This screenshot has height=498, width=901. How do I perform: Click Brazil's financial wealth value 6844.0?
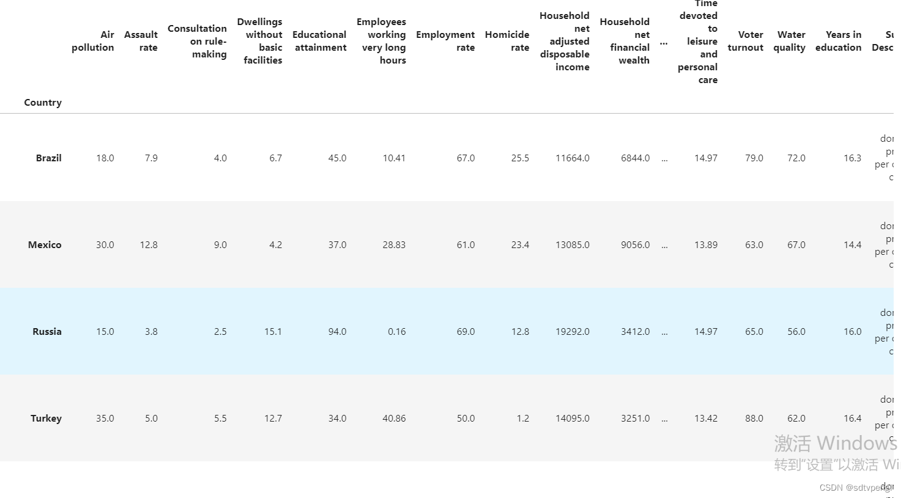636,158
